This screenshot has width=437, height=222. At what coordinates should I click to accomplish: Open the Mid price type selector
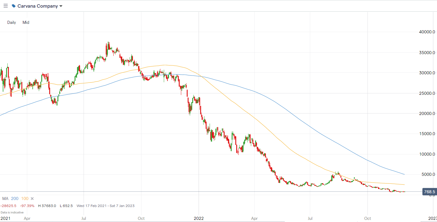(x=26, y=22)
